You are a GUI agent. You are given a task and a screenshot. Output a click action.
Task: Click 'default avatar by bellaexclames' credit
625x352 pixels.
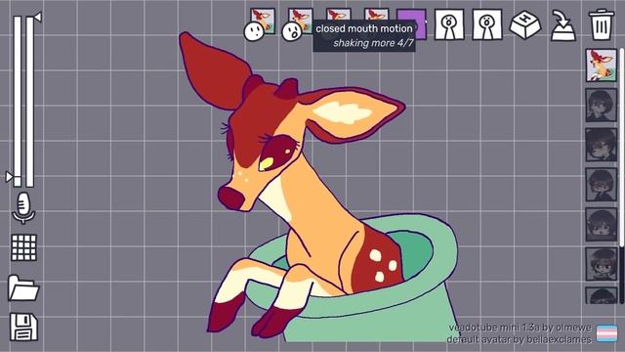pos(519,339)
